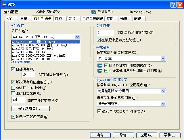Toggle 在标题中显示完整路径 checkbox

coord(99,40)
